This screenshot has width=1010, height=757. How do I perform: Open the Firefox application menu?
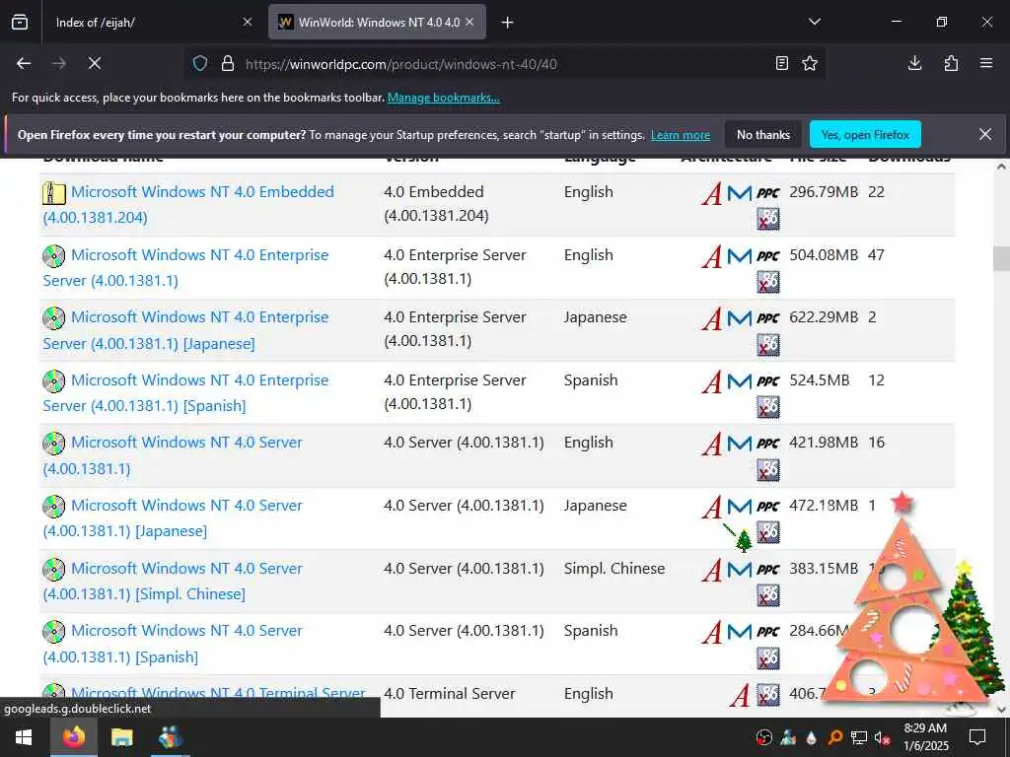point(986,63)
